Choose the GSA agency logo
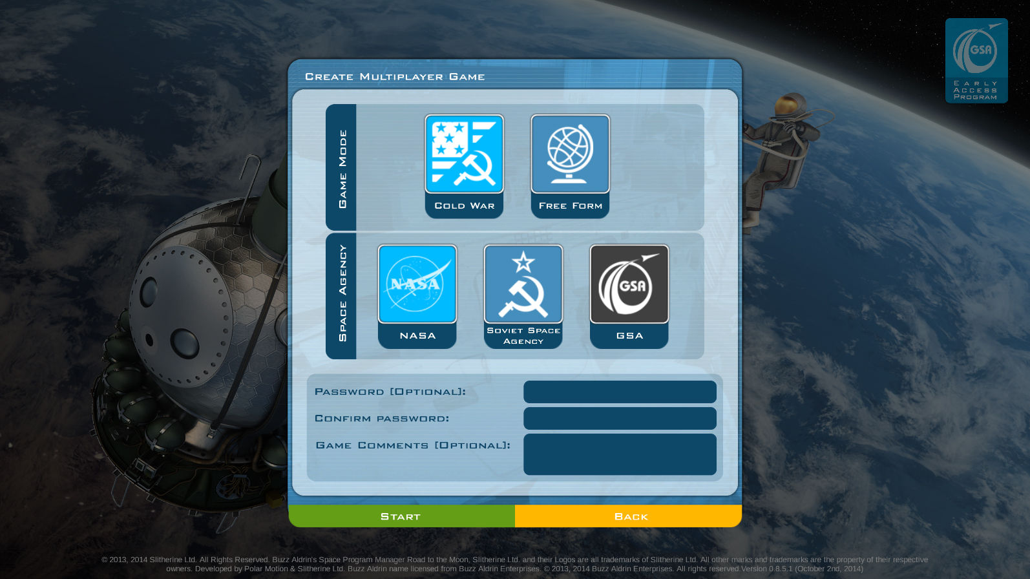Image resolution: width=1030 pixels, height=579 pixels. pos(629,284)
